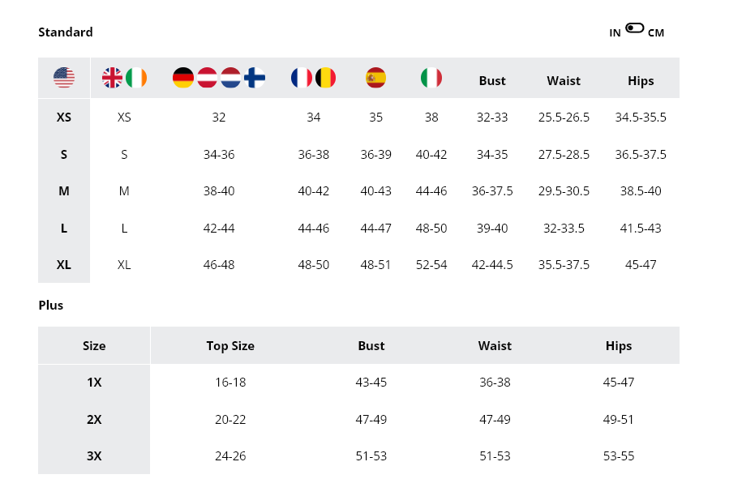Viewport: 742px width, 496px height.
Task: Click the United Kingdom flag icon
Action: coord(112,78)
